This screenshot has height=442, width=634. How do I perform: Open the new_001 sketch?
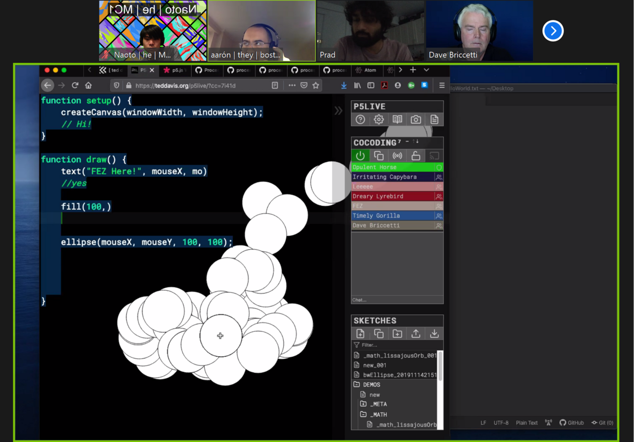374,365
